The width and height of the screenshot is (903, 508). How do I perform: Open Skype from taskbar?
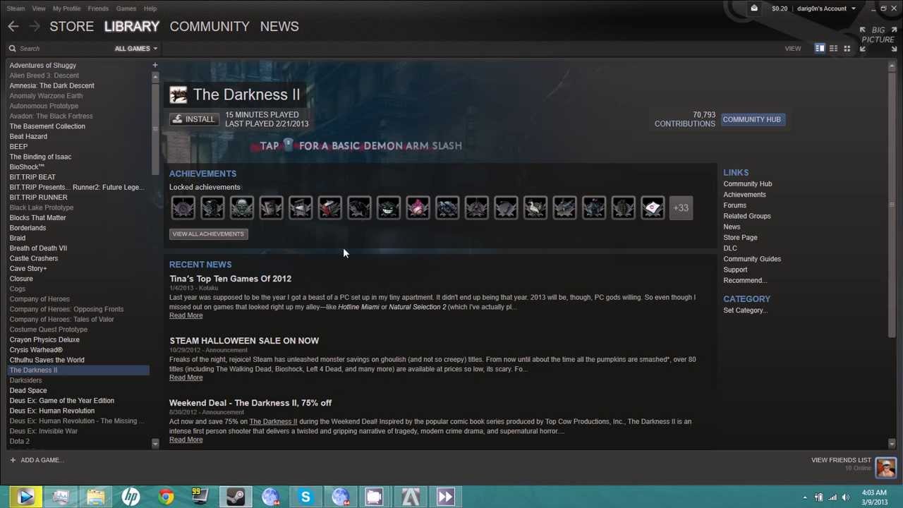[x=305, y=497]
